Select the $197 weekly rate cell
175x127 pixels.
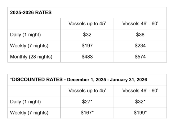87,46
